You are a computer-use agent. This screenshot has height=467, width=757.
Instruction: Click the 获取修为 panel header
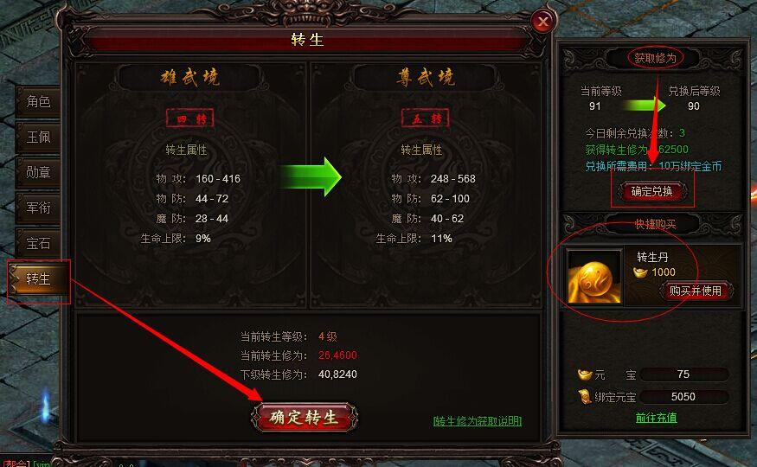point(655,59)
